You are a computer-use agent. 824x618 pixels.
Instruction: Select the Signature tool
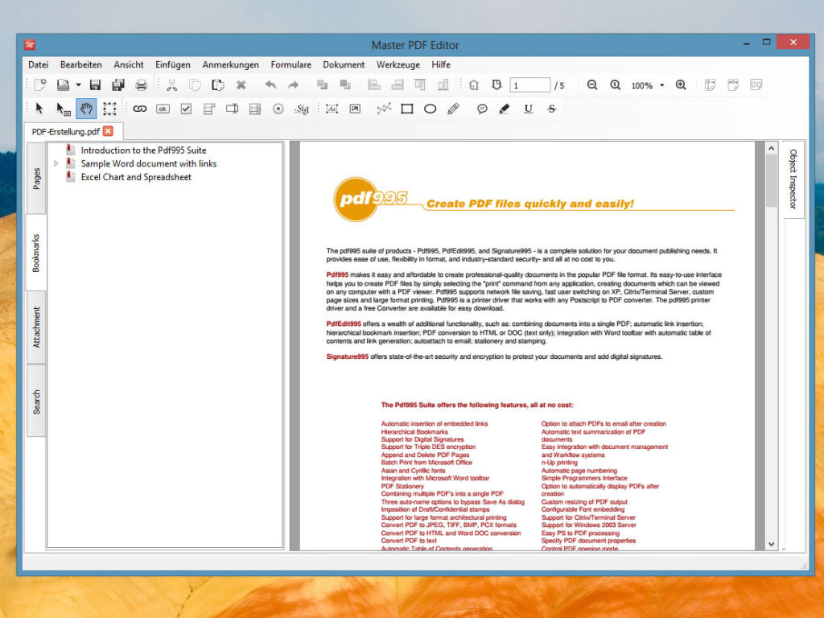[302, 109]
